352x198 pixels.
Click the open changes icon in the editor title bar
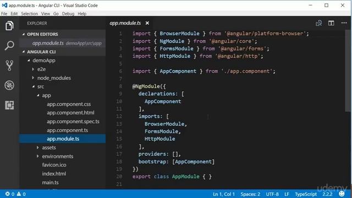tap(319, 23)
